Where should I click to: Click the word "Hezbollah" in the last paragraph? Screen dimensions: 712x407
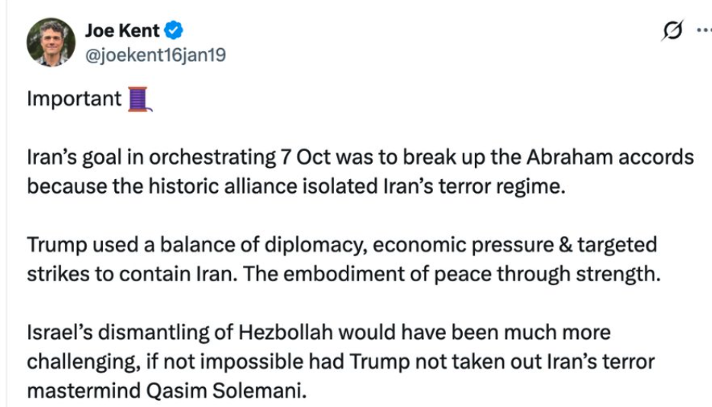click(281, 333)
